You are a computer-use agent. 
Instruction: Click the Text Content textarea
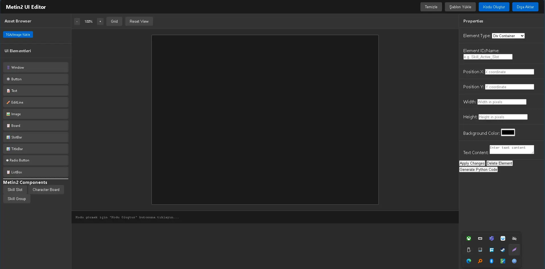coord(512,150)
